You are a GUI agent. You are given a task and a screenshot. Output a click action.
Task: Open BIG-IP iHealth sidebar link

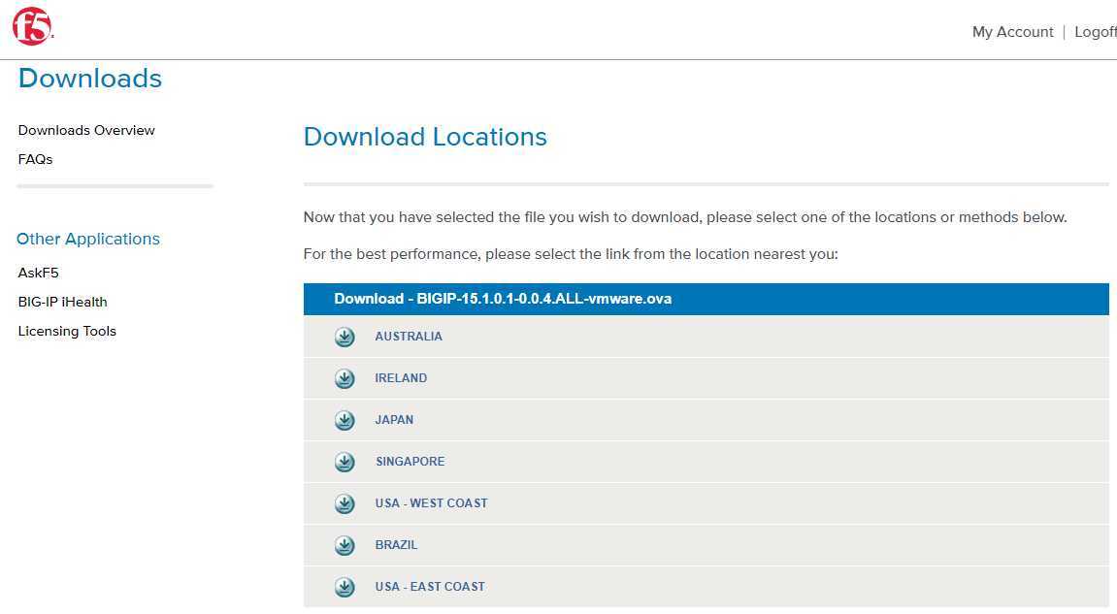(63, 302)
